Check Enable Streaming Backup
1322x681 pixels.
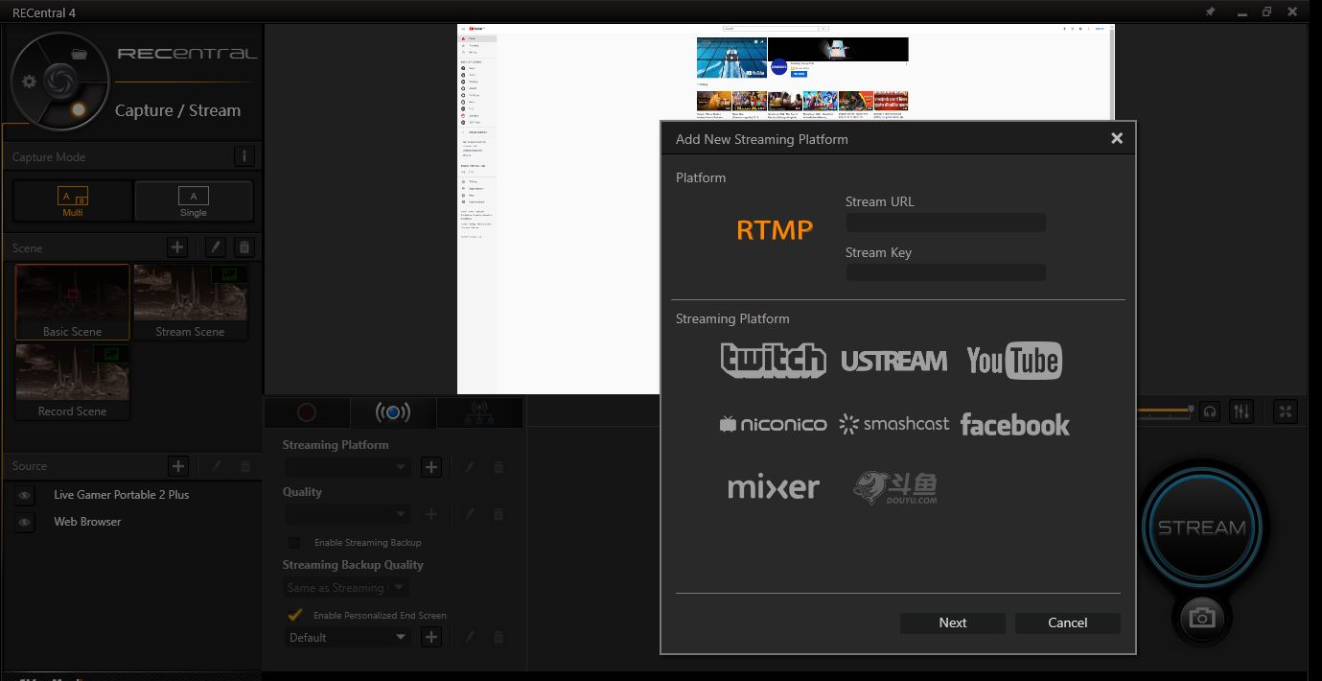pos(294,542)
